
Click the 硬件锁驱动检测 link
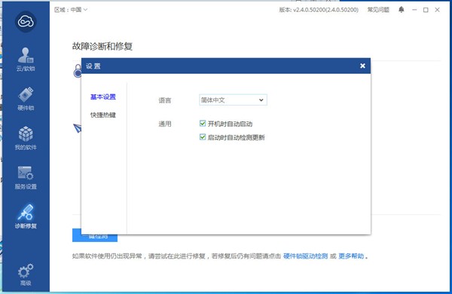(306, 256)
